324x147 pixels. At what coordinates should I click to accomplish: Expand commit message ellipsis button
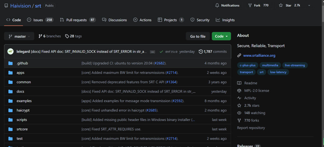[152, 52]
